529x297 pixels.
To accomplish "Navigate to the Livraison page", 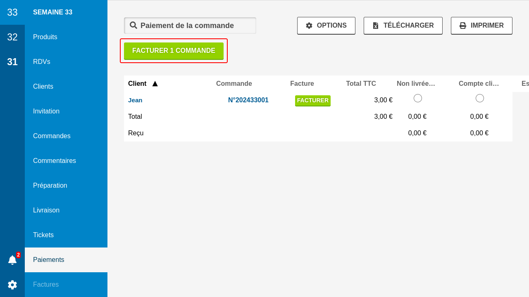I will point(46,210).
